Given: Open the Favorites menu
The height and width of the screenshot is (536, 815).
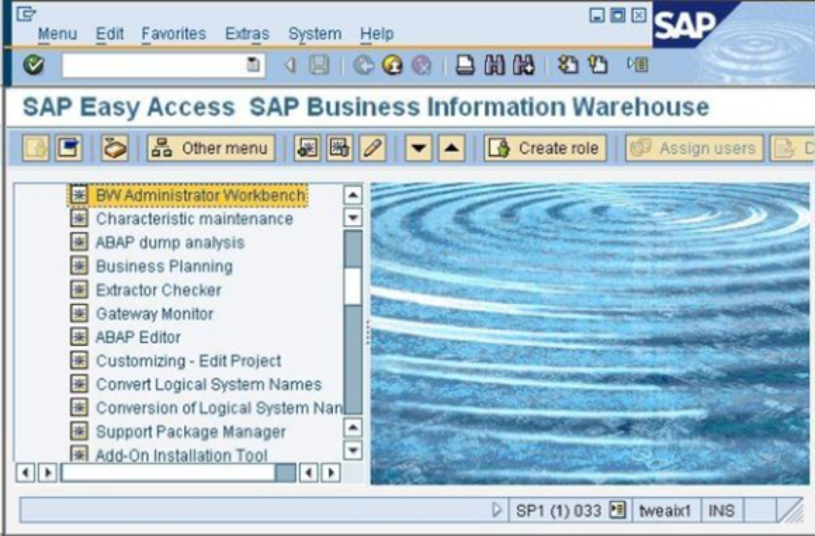Looking at the screenshot, I should click(x=173, y=33).
